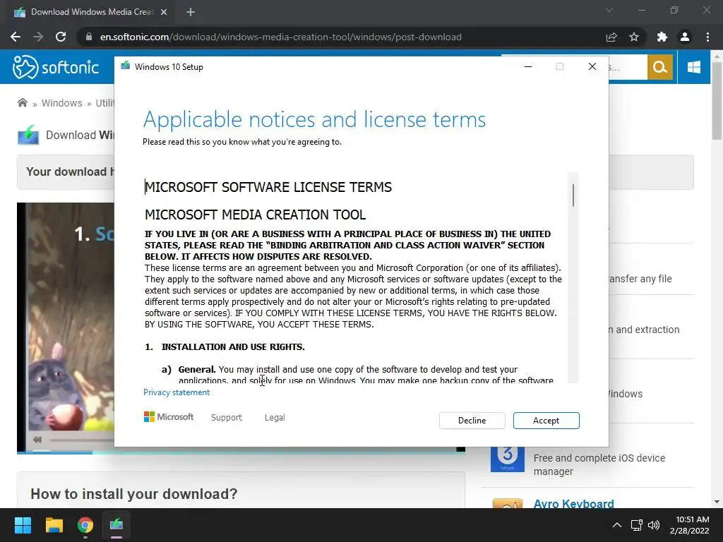Screen dimensions: 723x542
Task: Click the Softonic orange search button
Action: pos(660,67)
